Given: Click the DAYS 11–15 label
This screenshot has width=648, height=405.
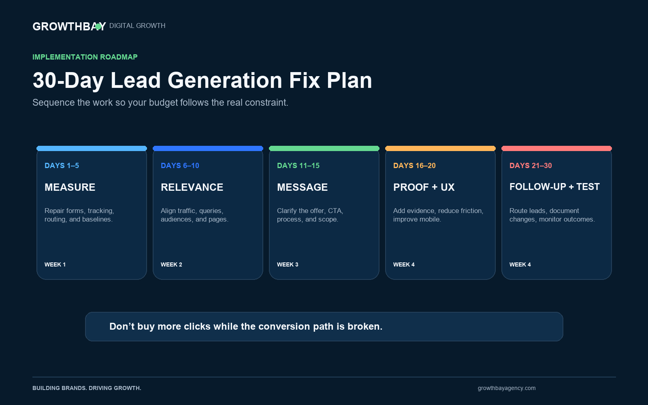Looking at the screenshot, I should click(298, 166).
